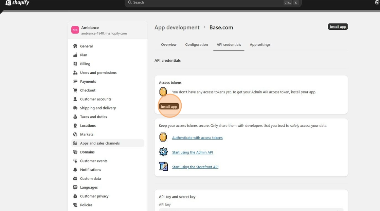Open Notifications settings in the sidebar
This screenshot has height=211, width=380.
[90, 170]
